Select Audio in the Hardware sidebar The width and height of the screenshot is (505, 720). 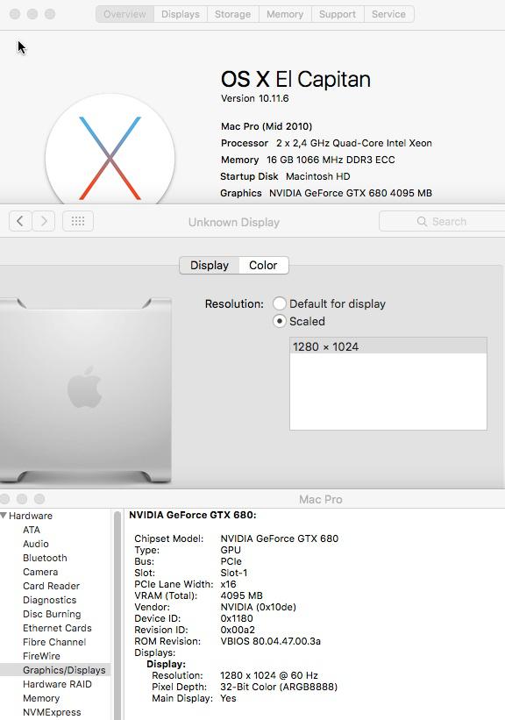pos(36,544)
